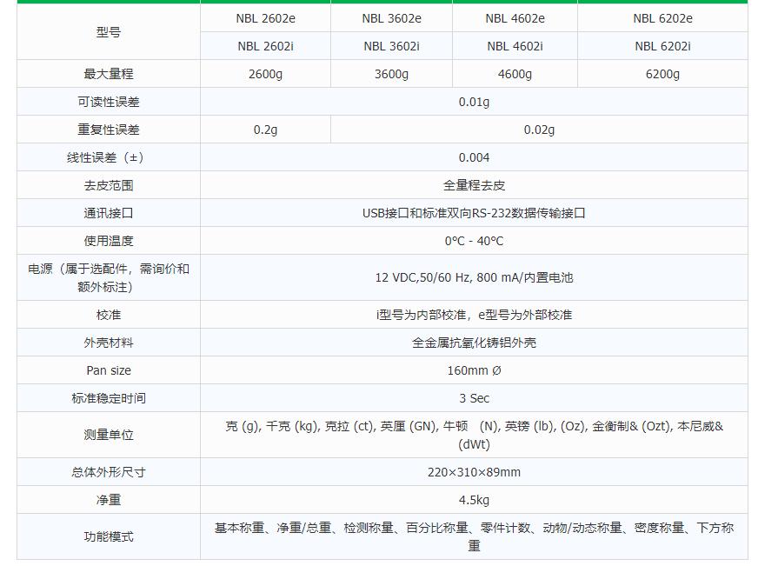Click the USB and RS-232 interface text
Screen dimensions: 778x566
click(x=474, y=213)
